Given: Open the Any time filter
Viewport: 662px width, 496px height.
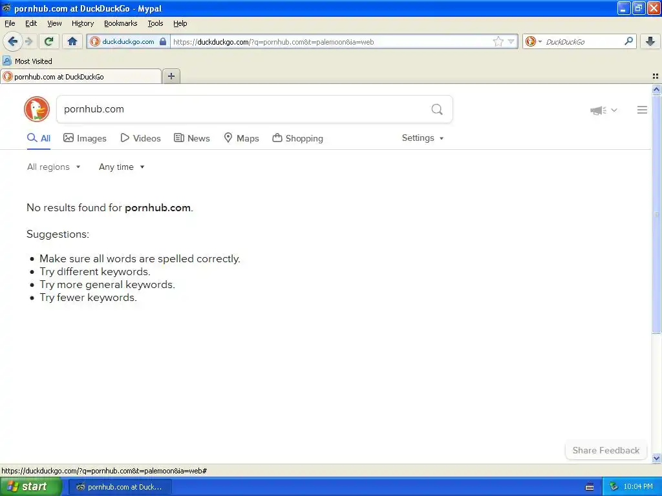Looking at the screenshot, I should (122, 167).
